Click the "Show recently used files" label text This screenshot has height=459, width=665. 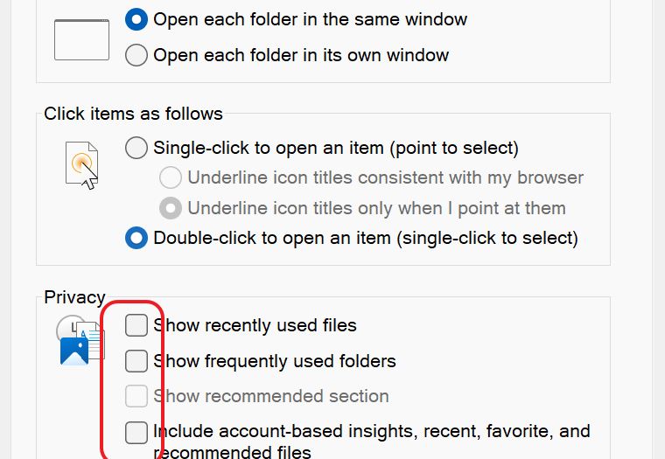(x=255, y=325)
